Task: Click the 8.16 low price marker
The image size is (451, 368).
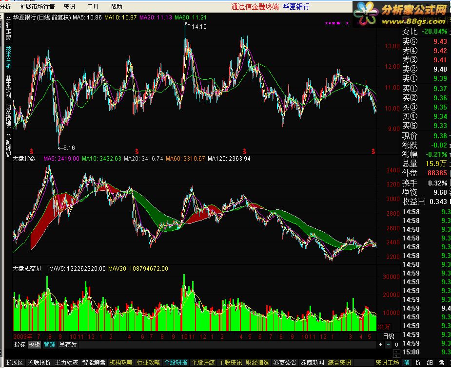Action: [69, 148]
